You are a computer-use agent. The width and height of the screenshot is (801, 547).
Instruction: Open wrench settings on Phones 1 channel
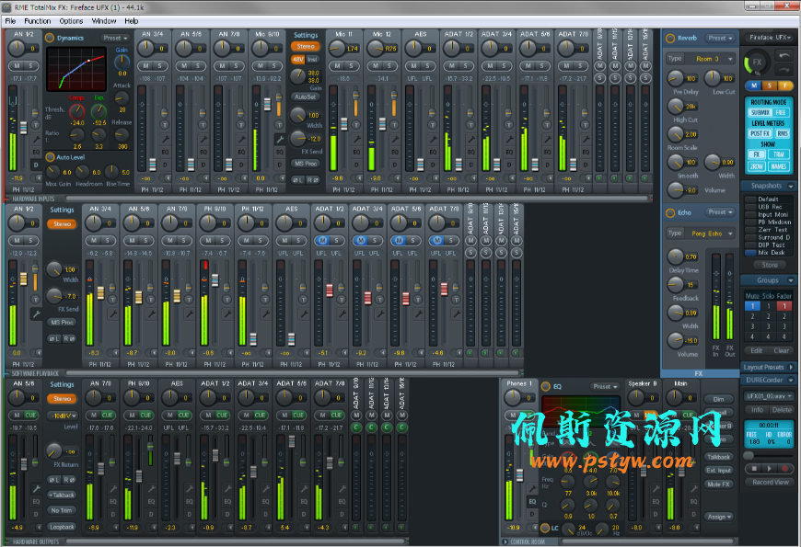[532, 488]
